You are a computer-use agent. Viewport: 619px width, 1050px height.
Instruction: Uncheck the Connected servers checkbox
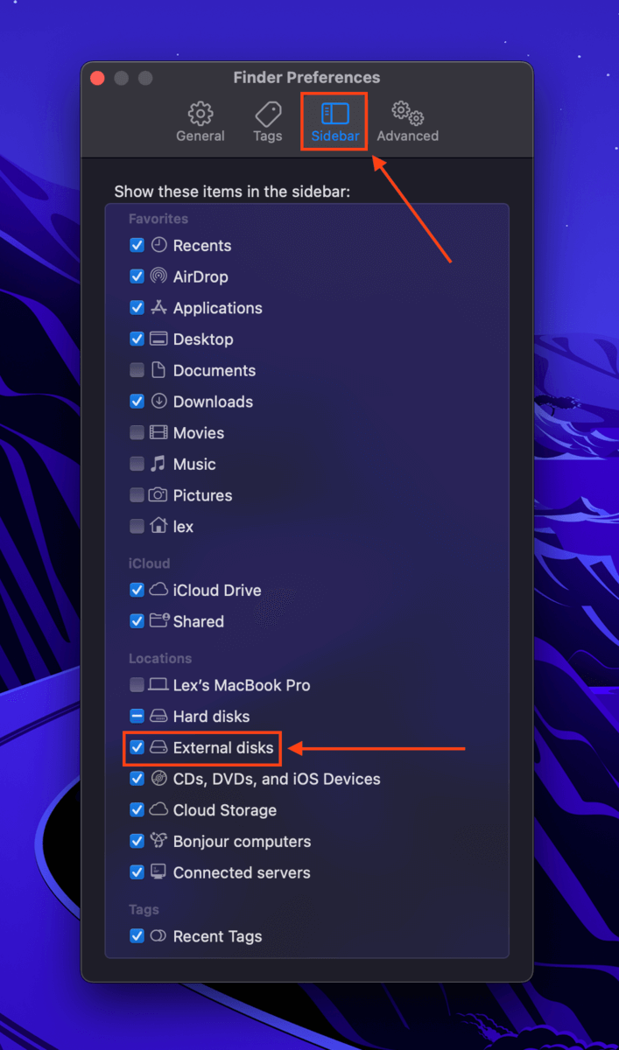click(137, 872)
